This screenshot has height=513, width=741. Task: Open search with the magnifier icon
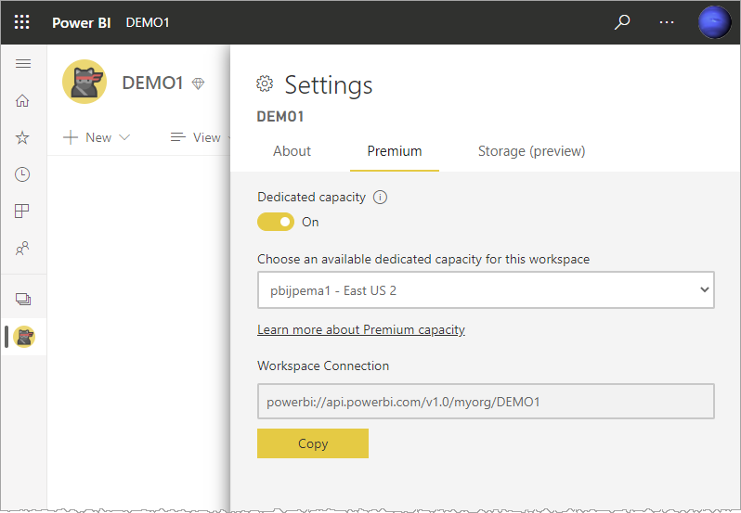point(622,22)
